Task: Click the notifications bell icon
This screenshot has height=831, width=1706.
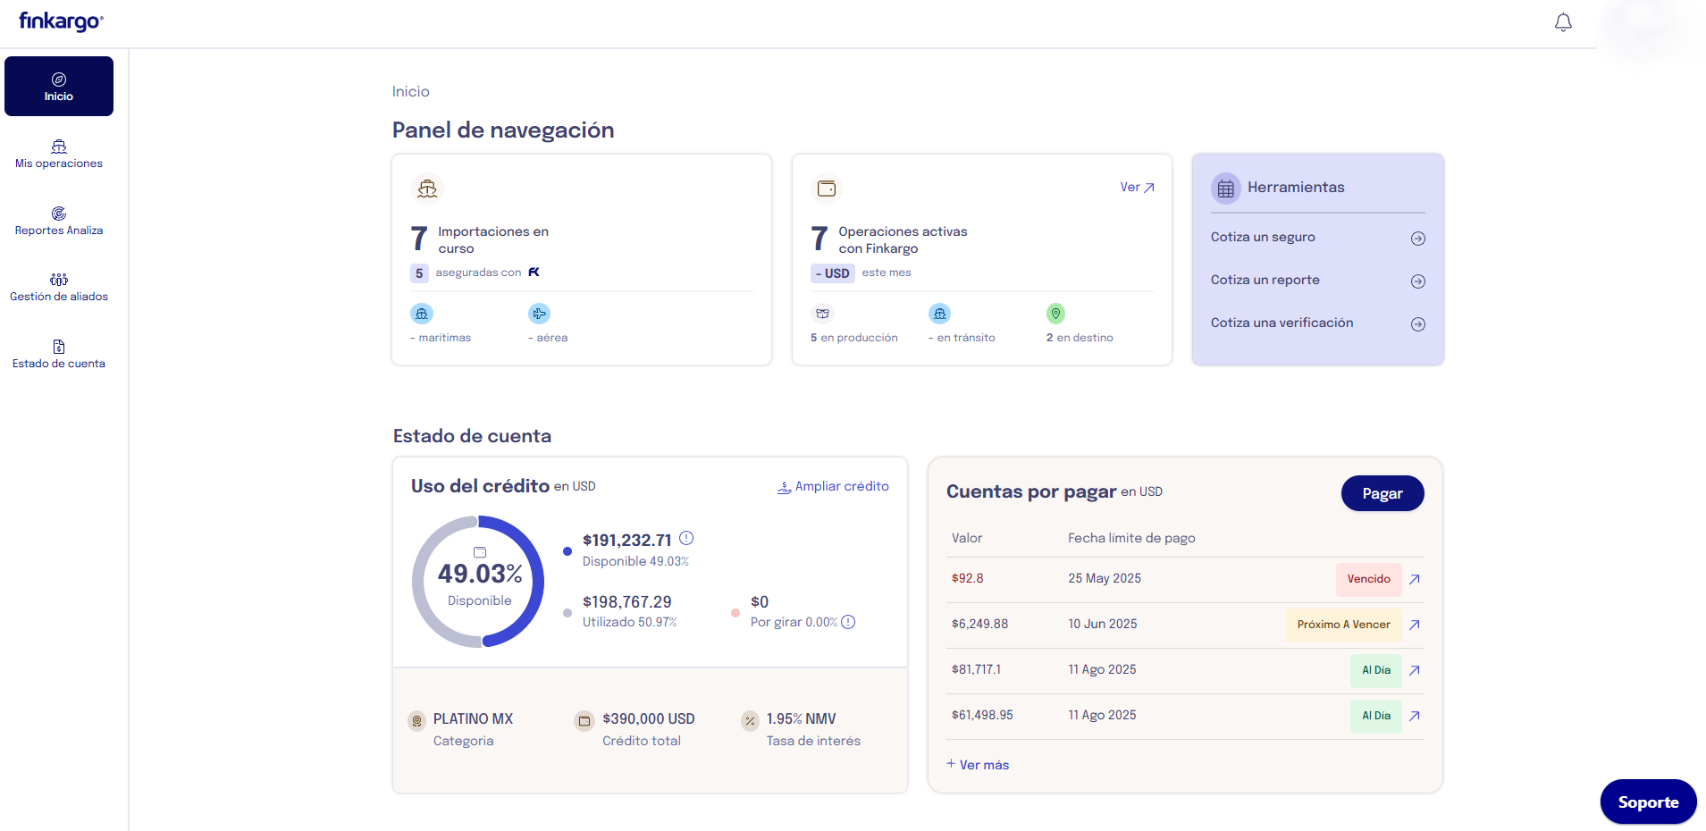Action: [1562, 23]
